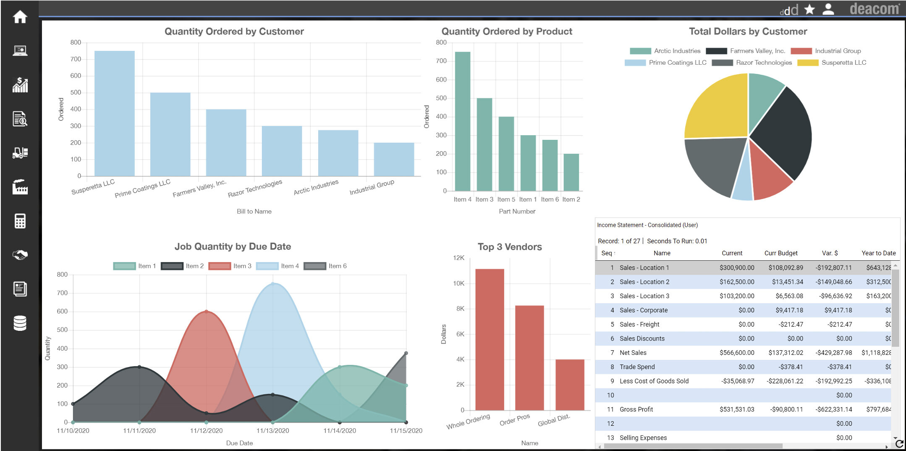This screenshot has width=906, height=451.
Task: Click the text size 'ddd' control
Action: pos(789,11)
